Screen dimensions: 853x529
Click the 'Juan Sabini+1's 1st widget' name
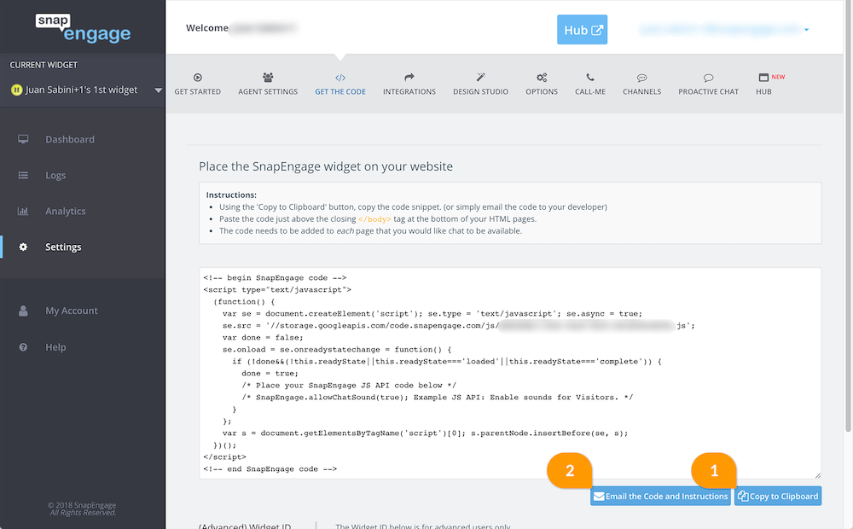pyautogui.click(x=82, y=90)
